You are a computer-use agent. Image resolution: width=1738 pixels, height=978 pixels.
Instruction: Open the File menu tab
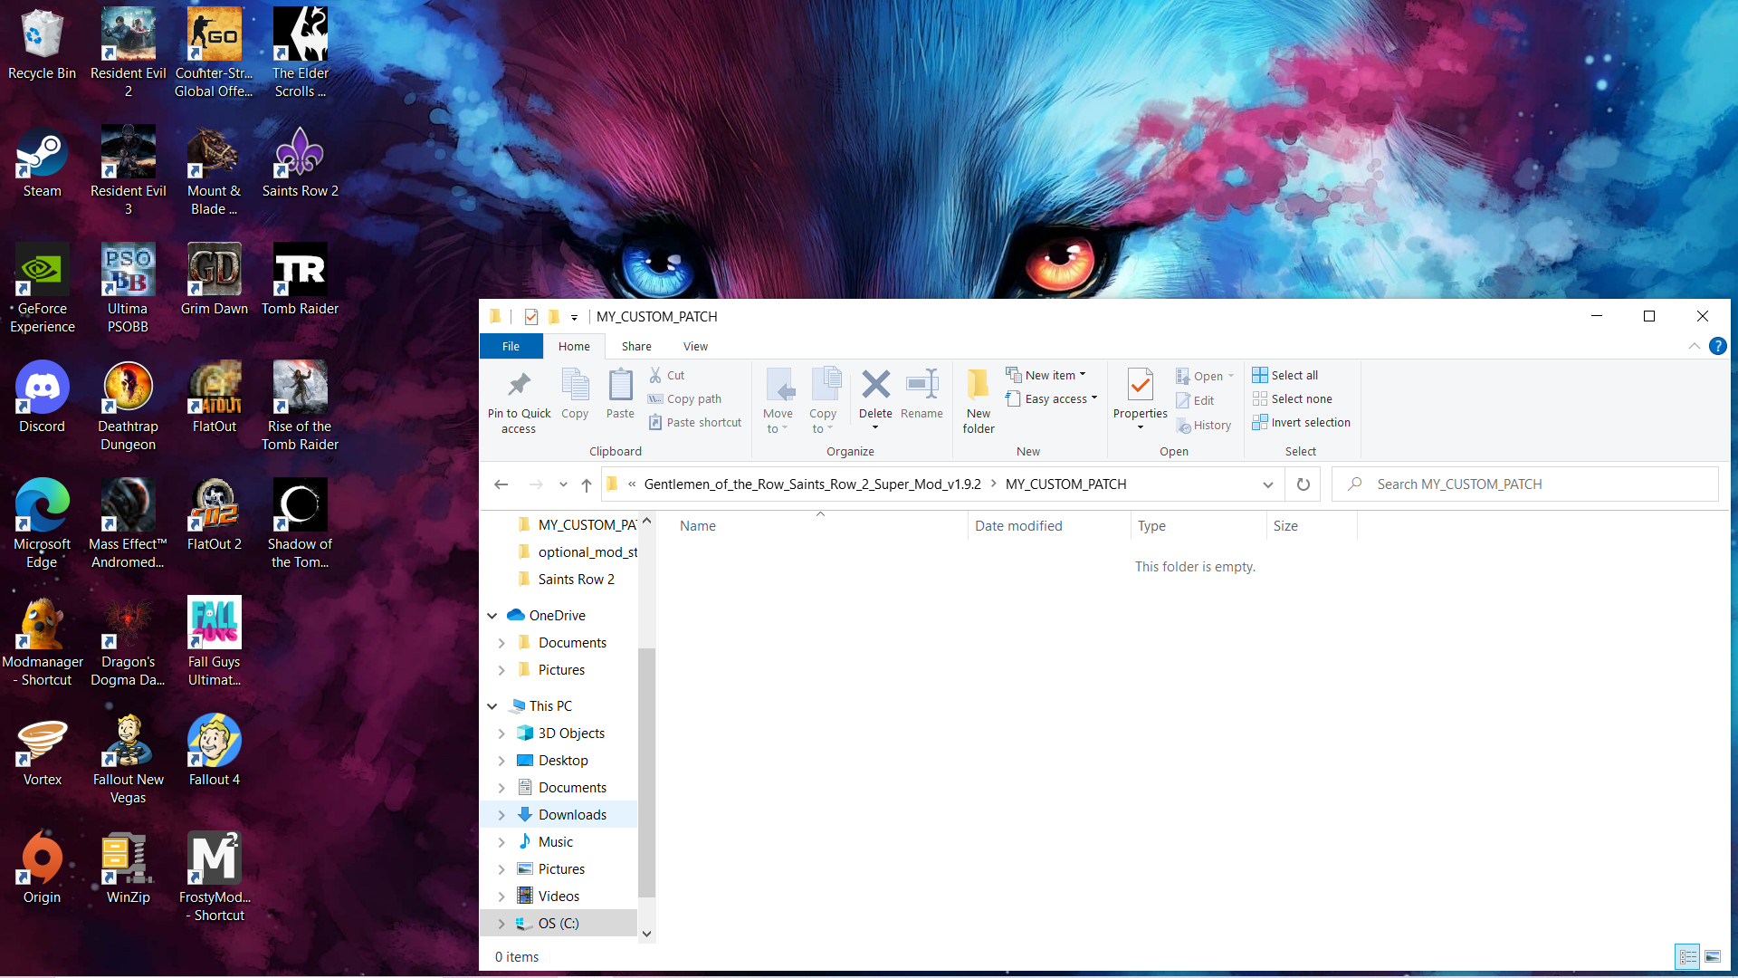[x=511, y=346]
